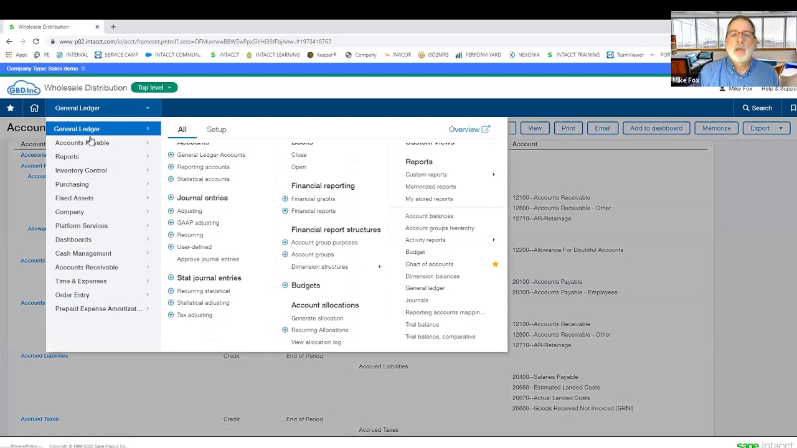
Task: Open new browser tab plus button
Action: tap(113, 27)
